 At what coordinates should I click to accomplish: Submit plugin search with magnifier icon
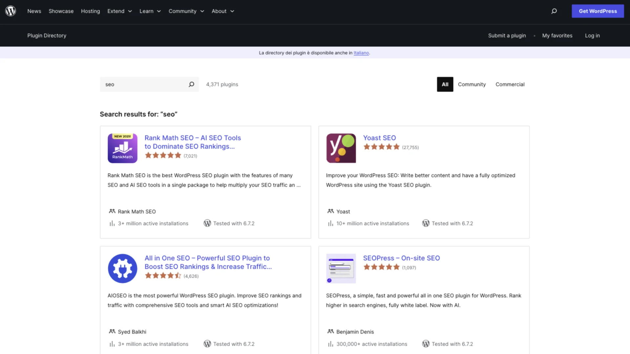(191, 84)
